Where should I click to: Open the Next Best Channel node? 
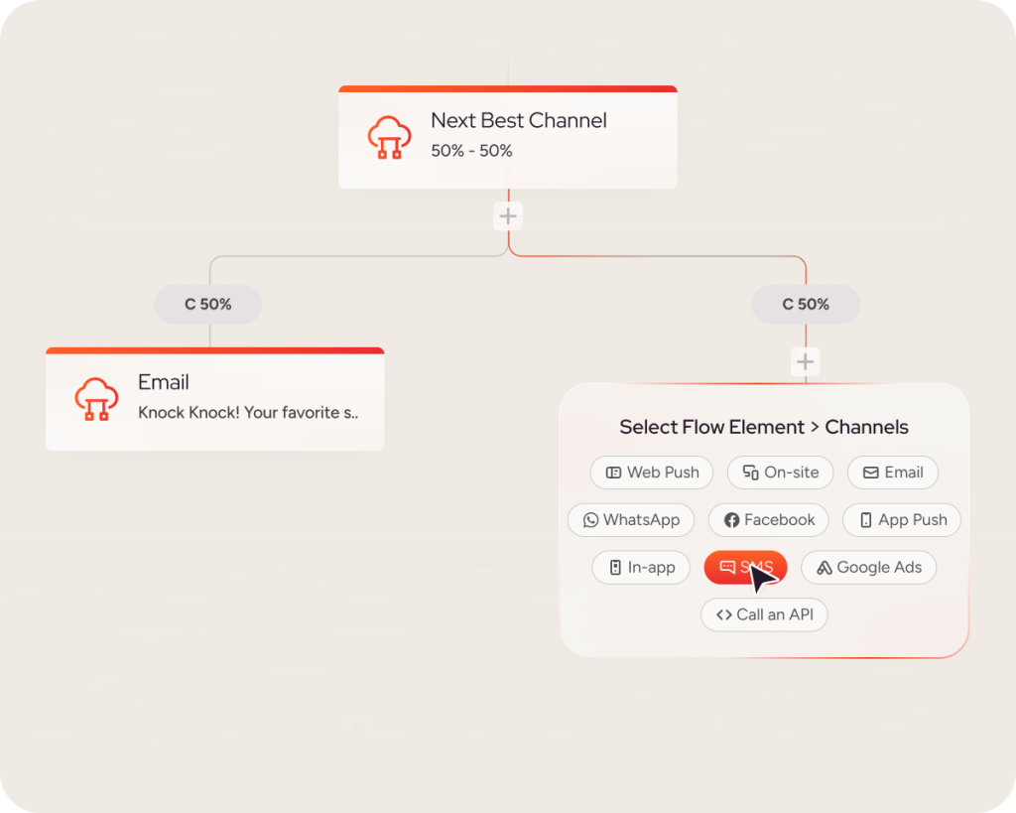(508, 137)
